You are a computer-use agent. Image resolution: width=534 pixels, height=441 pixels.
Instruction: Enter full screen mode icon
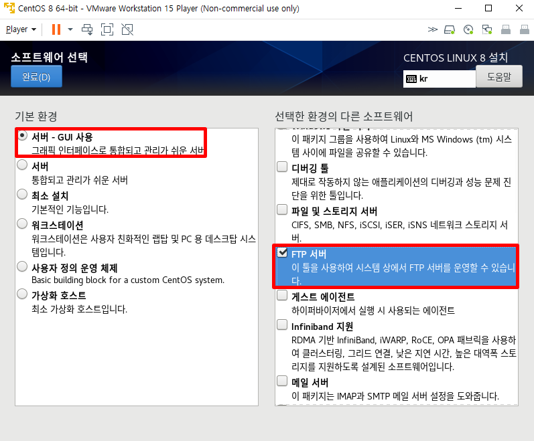(x=107, y=29)
